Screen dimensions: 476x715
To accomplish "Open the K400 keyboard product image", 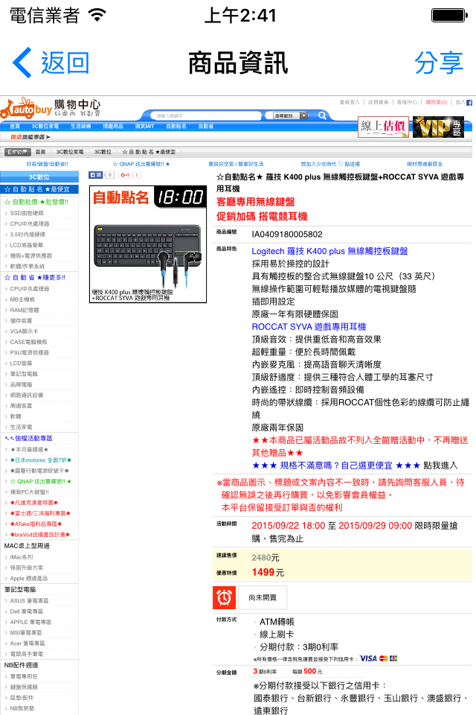I will coord(147,244).
